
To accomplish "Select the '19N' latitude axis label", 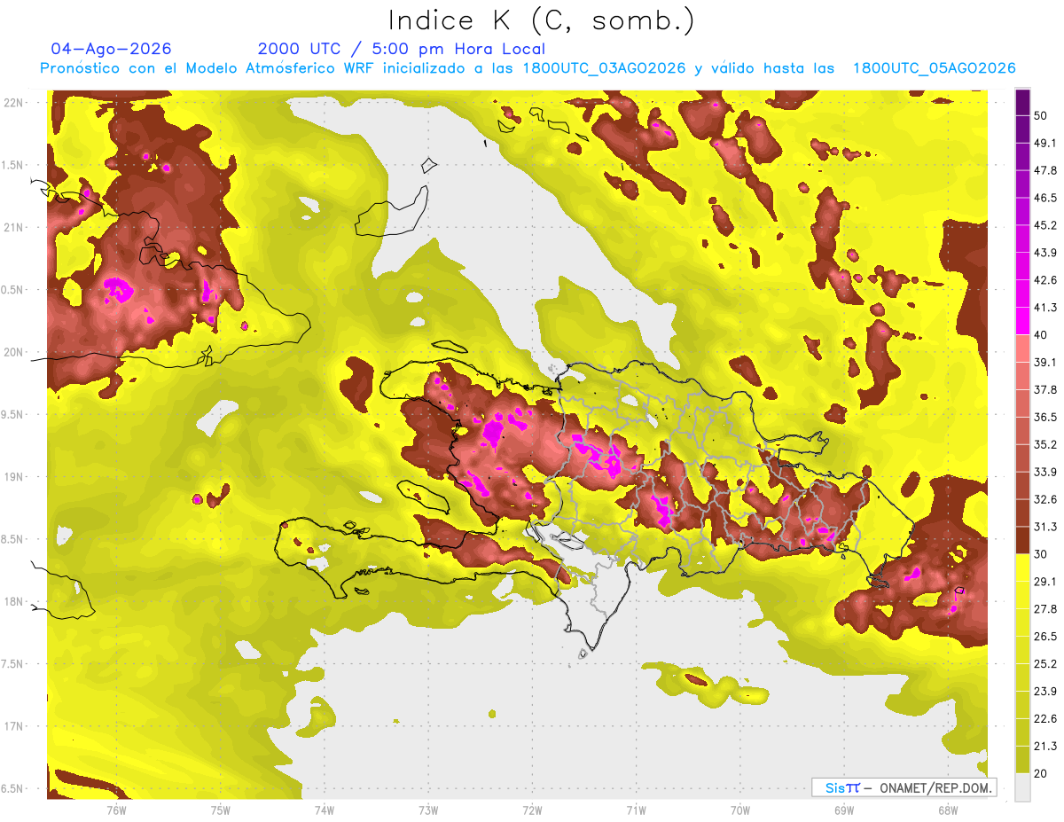I will point(14,477).
